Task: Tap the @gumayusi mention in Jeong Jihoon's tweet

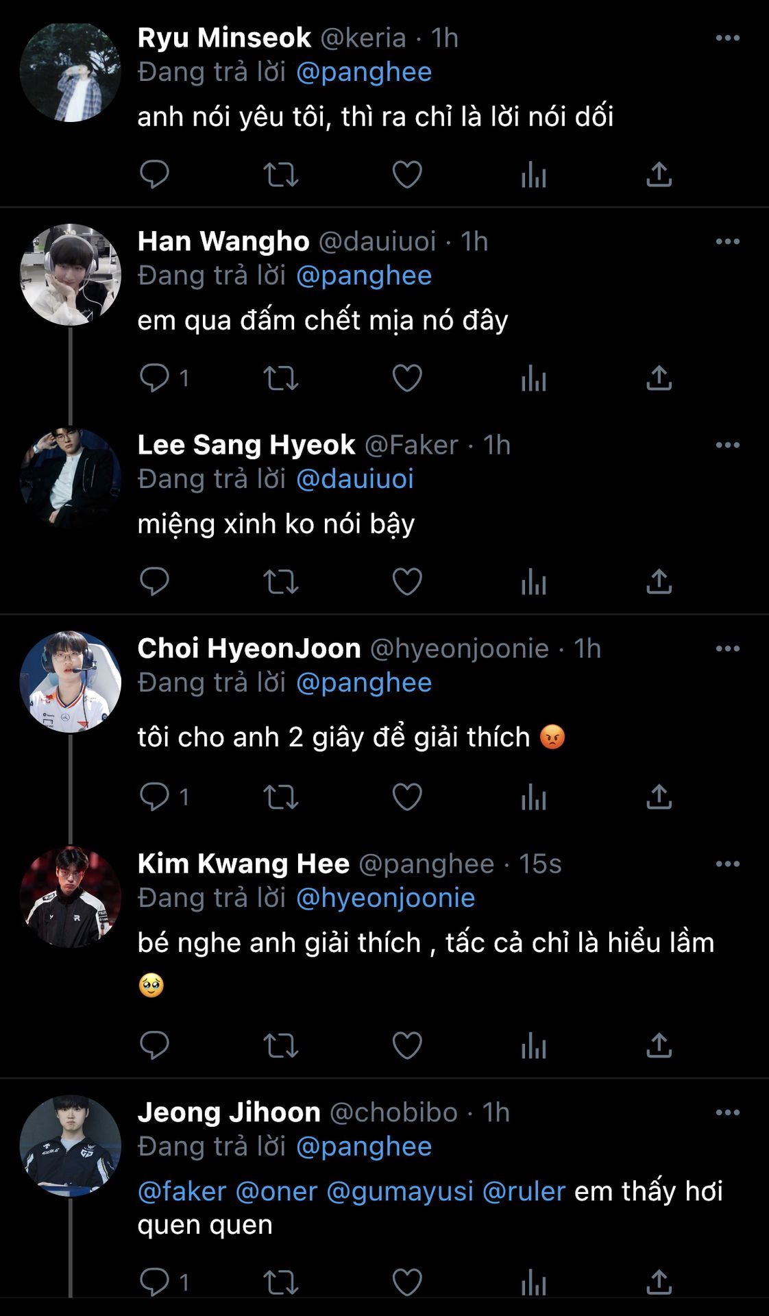Action: (400, 1192)
